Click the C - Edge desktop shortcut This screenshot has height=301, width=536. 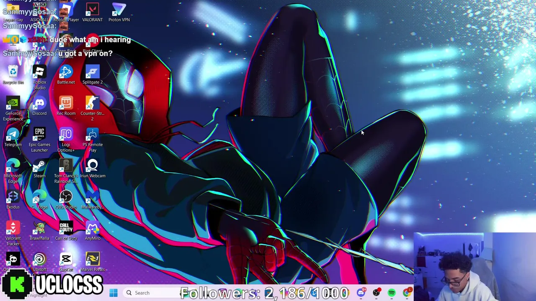point(39,200)
